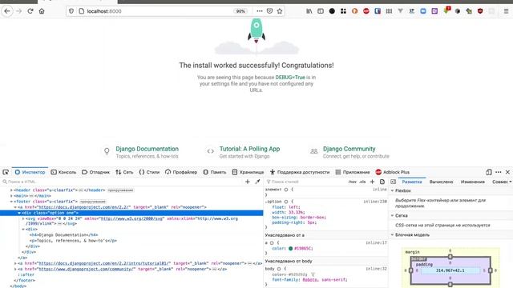Expand the main element node
513x288 pixels.
(11, 196)
